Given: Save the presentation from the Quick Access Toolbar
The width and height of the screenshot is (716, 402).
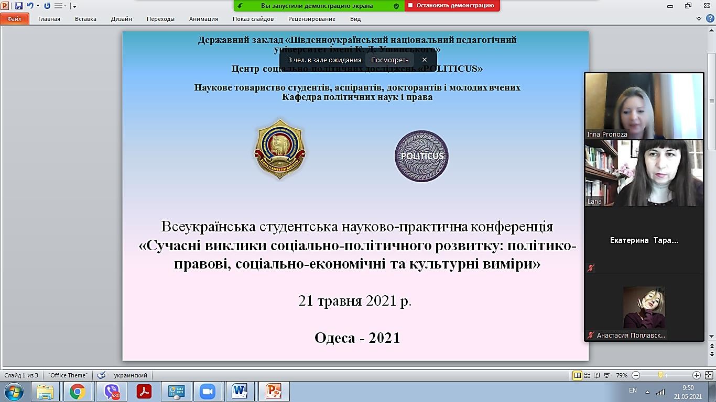Looking at the screenshot, I should point(19,6).
